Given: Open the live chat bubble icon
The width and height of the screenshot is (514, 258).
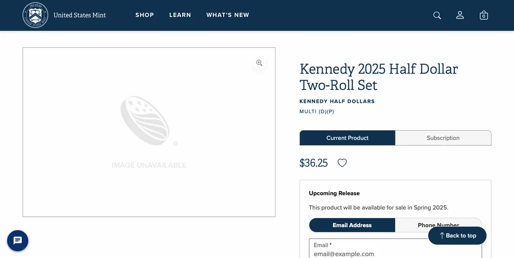Looking at the screenshot, I should [17, 241].
